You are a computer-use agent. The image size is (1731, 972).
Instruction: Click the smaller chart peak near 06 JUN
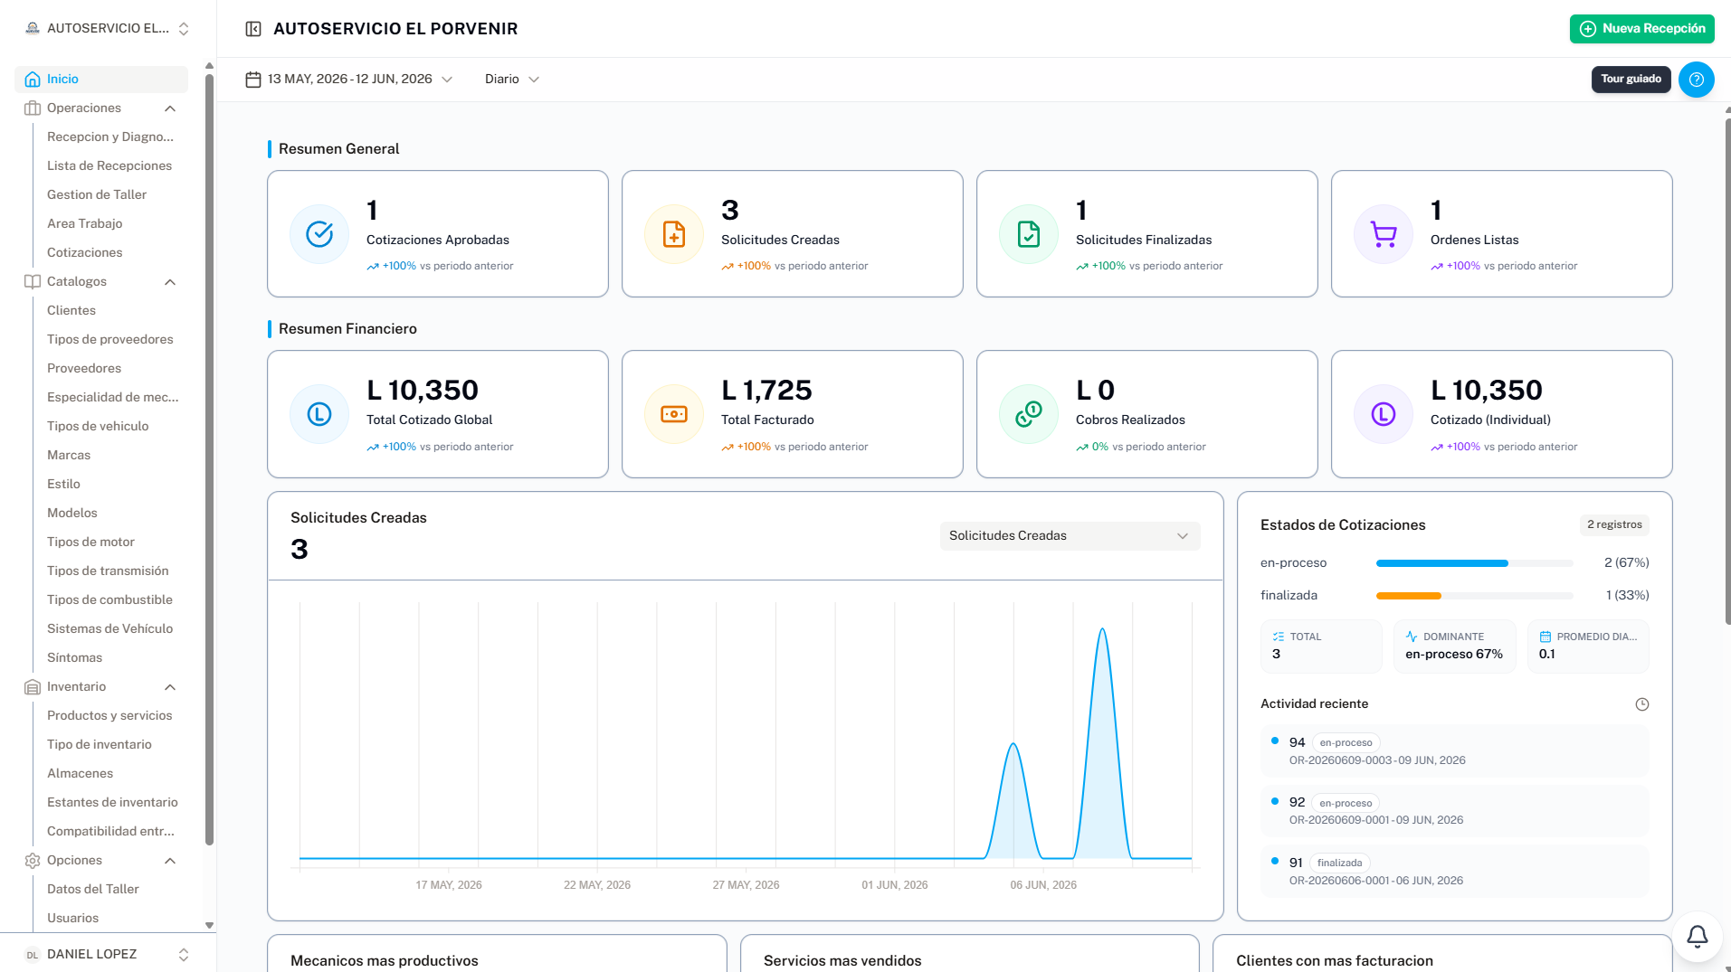pyautogui.click(x=1013, y=745)
